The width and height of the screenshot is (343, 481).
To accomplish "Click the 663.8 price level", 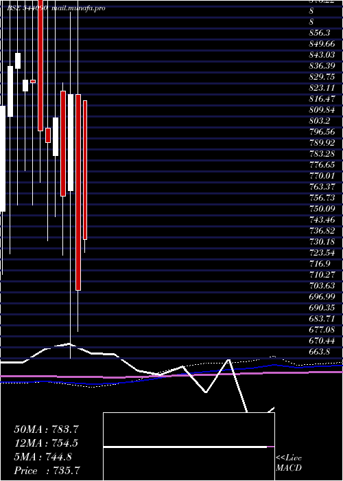I will pyautogui.click(x=319, y=352).
